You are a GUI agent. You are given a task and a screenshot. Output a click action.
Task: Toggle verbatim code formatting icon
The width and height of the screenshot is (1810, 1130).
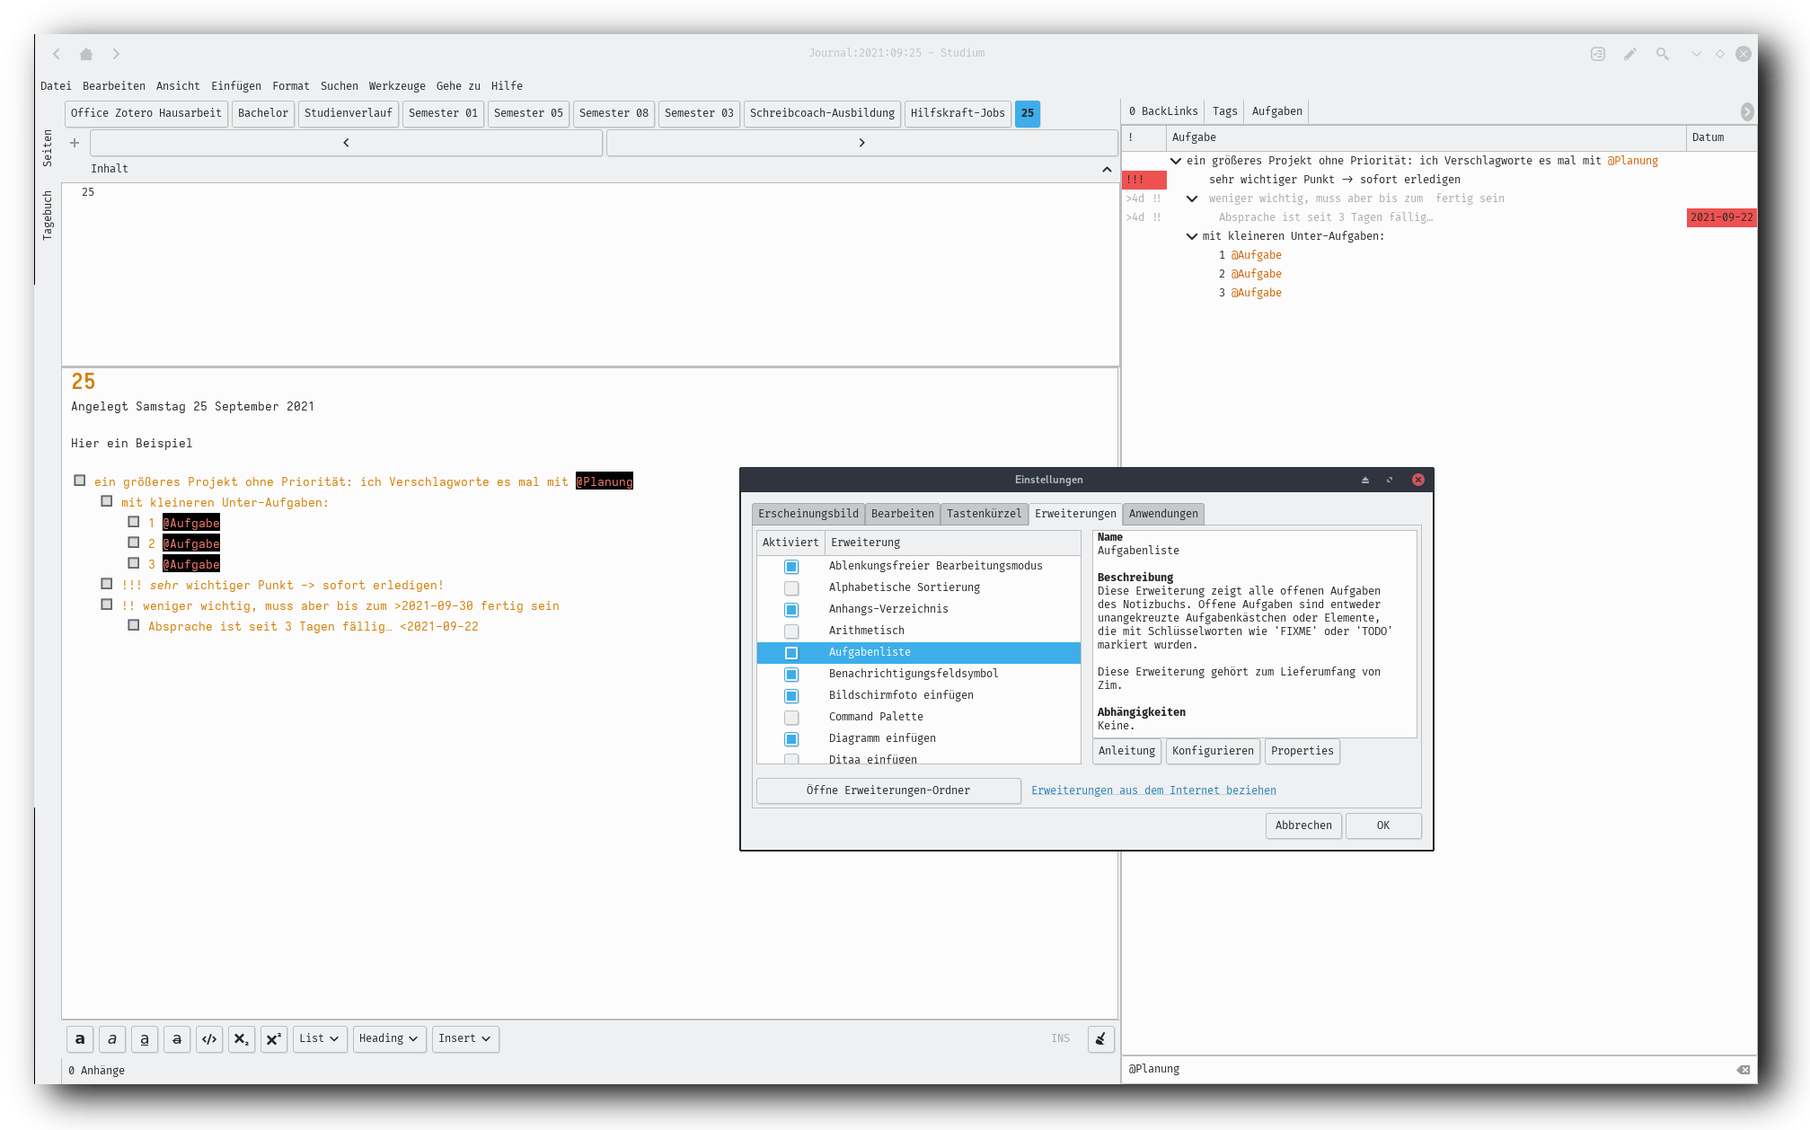point(209,1039)
